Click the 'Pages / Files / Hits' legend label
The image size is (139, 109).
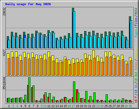(x=136, y=23)
